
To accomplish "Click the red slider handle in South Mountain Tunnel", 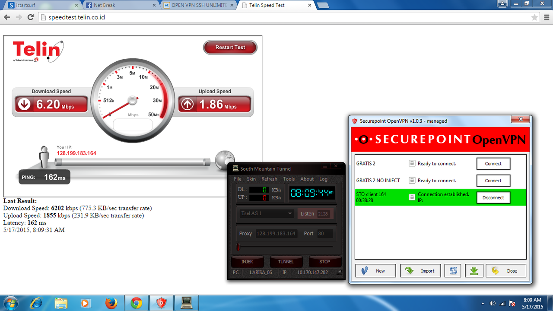I will click(238, 247).
